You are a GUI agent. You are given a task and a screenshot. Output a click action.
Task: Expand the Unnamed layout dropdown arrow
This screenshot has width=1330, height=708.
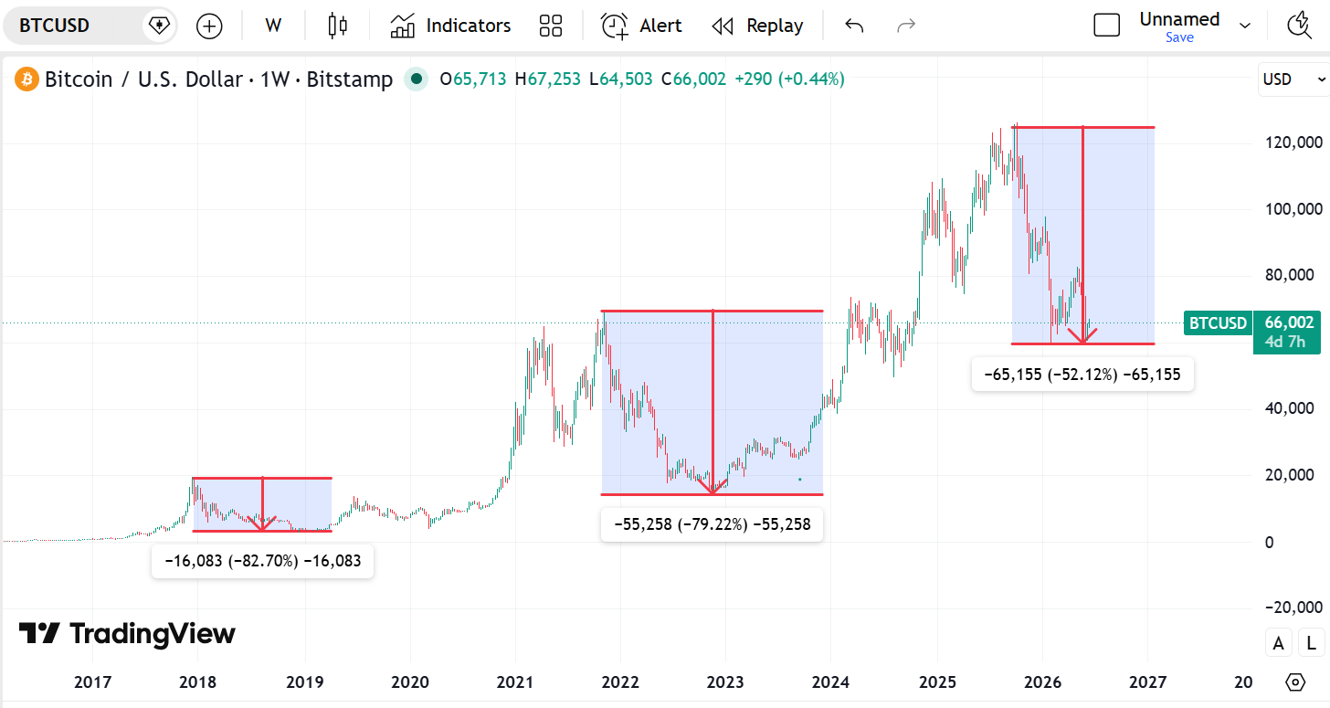pos(1244,26)
